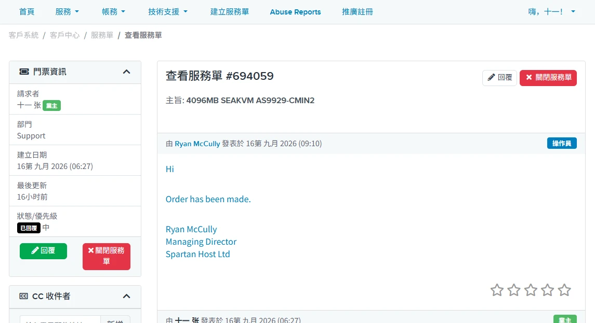Click the 客戶中心 breadcrumb link
Viewport: 595px width, 323px height.
pos(64,35)
